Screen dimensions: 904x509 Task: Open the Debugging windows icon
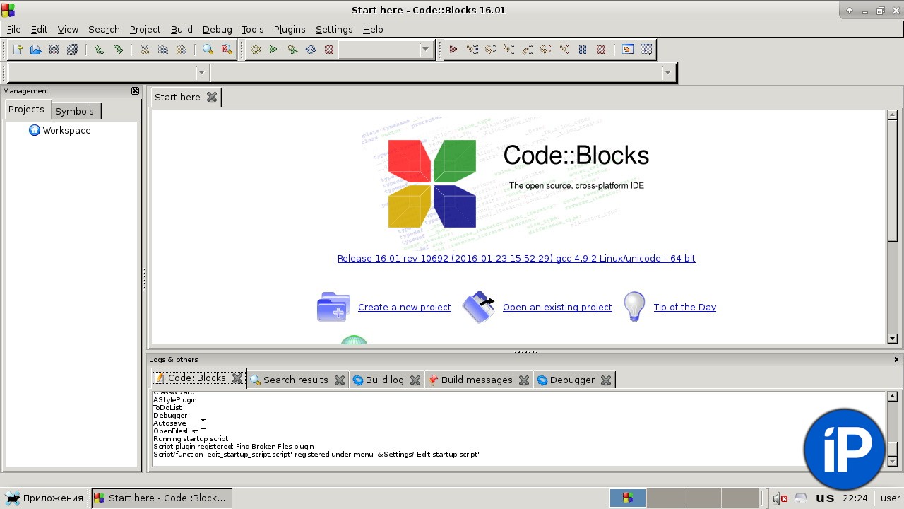[627, 49]
